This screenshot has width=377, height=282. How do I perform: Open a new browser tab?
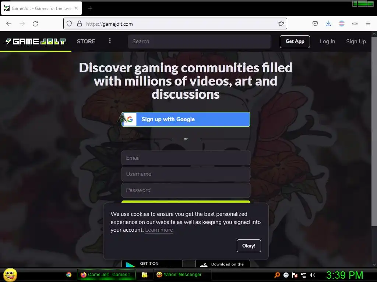tap(90, 8)
